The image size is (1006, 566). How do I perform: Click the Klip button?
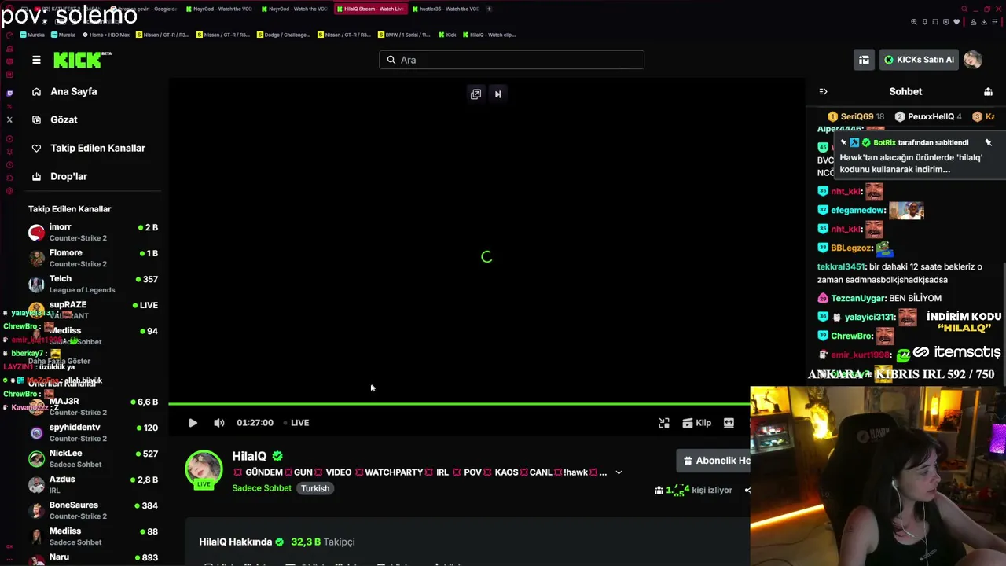(x=696, y=423)
